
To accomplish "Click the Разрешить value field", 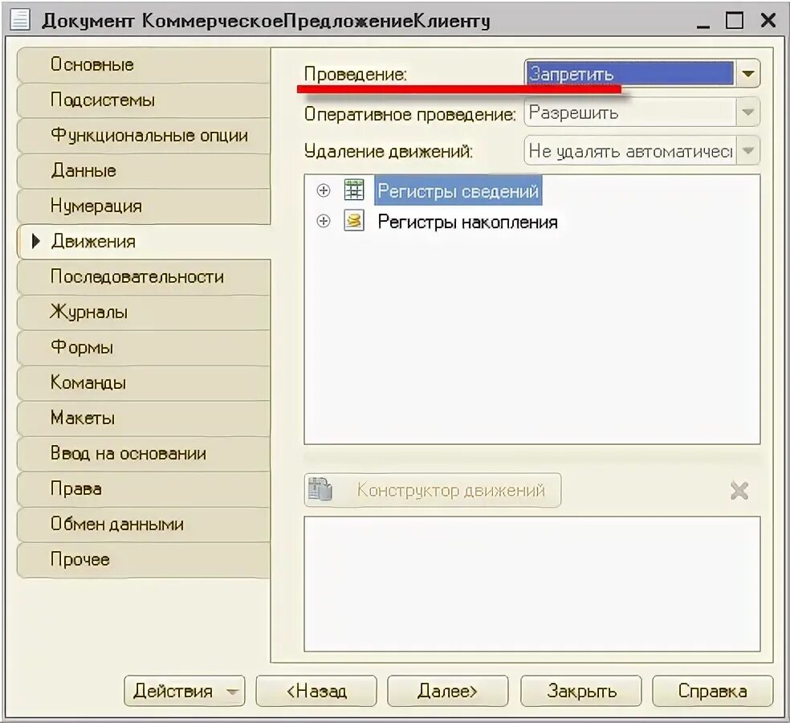I will [x=629, y=112].
